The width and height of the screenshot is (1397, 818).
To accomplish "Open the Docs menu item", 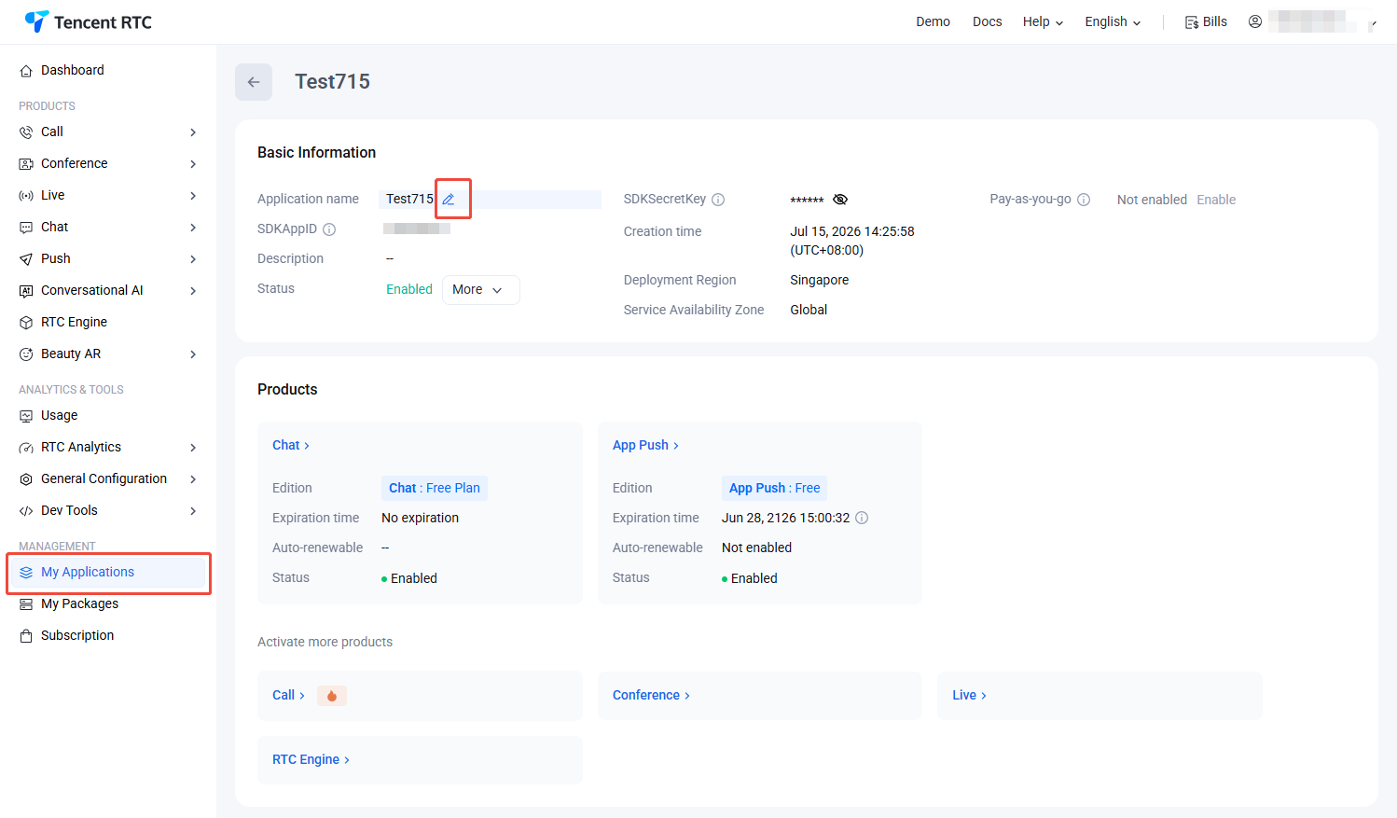I will 987,21.
